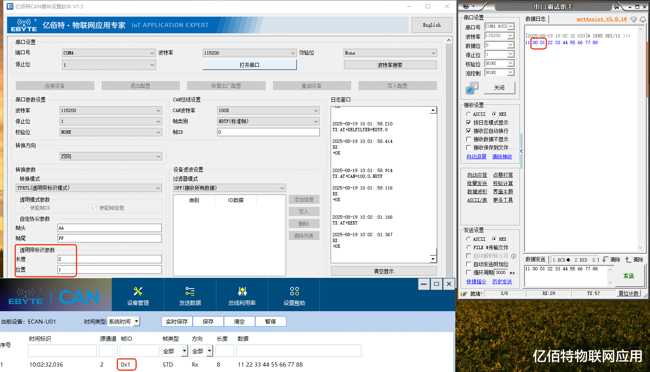Enable 循环周期 checkbox
Image resolution: width=650 pixels, height=372 pixels.
click(x=469, y=272)
